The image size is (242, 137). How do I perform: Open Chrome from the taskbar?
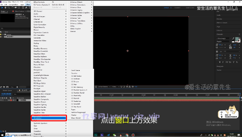tap(127, 135)
